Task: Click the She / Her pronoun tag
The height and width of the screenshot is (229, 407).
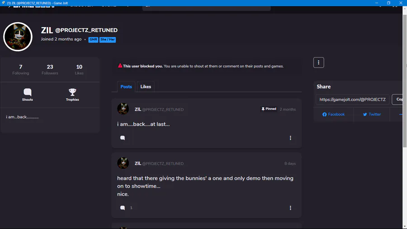Action: click(108, 39)
